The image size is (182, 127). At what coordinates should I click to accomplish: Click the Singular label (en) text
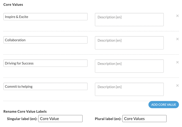(x=22, y=119)
